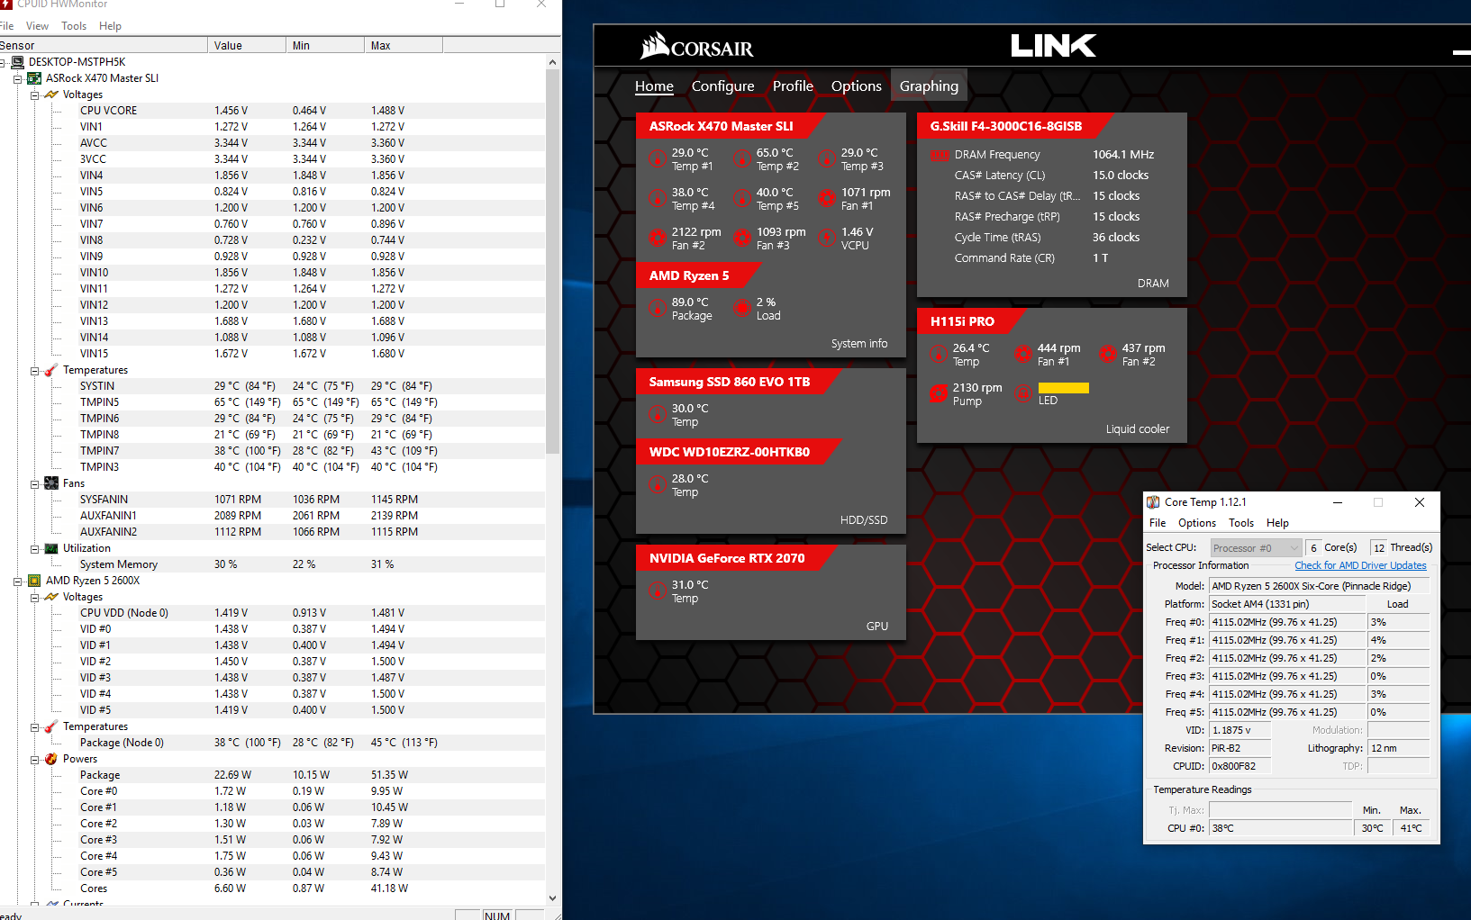
Task: Click the AMD Ryzen 5 Package temperature icon
Action: click(x=657, y=309)
